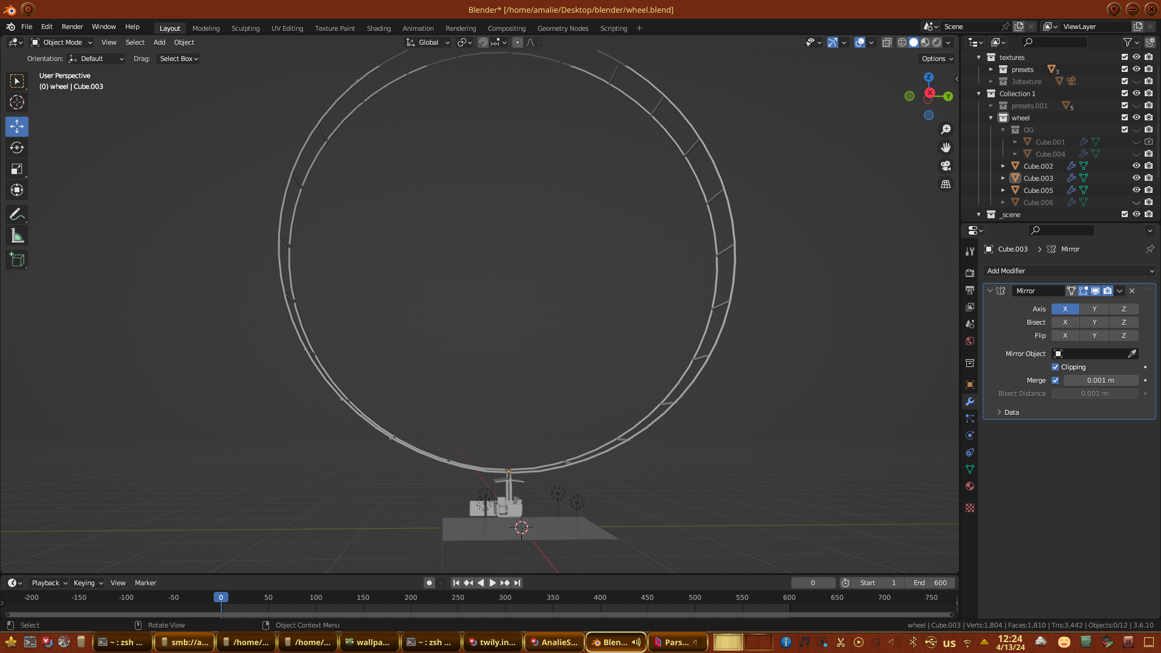Click Mirror Object eyedropper icon
The width and height of the screenshot is (1161, 653).
pos(1132,354)
